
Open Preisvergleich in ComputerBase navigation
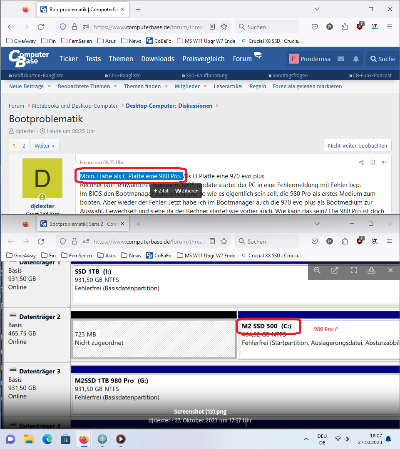coord(204,59)
